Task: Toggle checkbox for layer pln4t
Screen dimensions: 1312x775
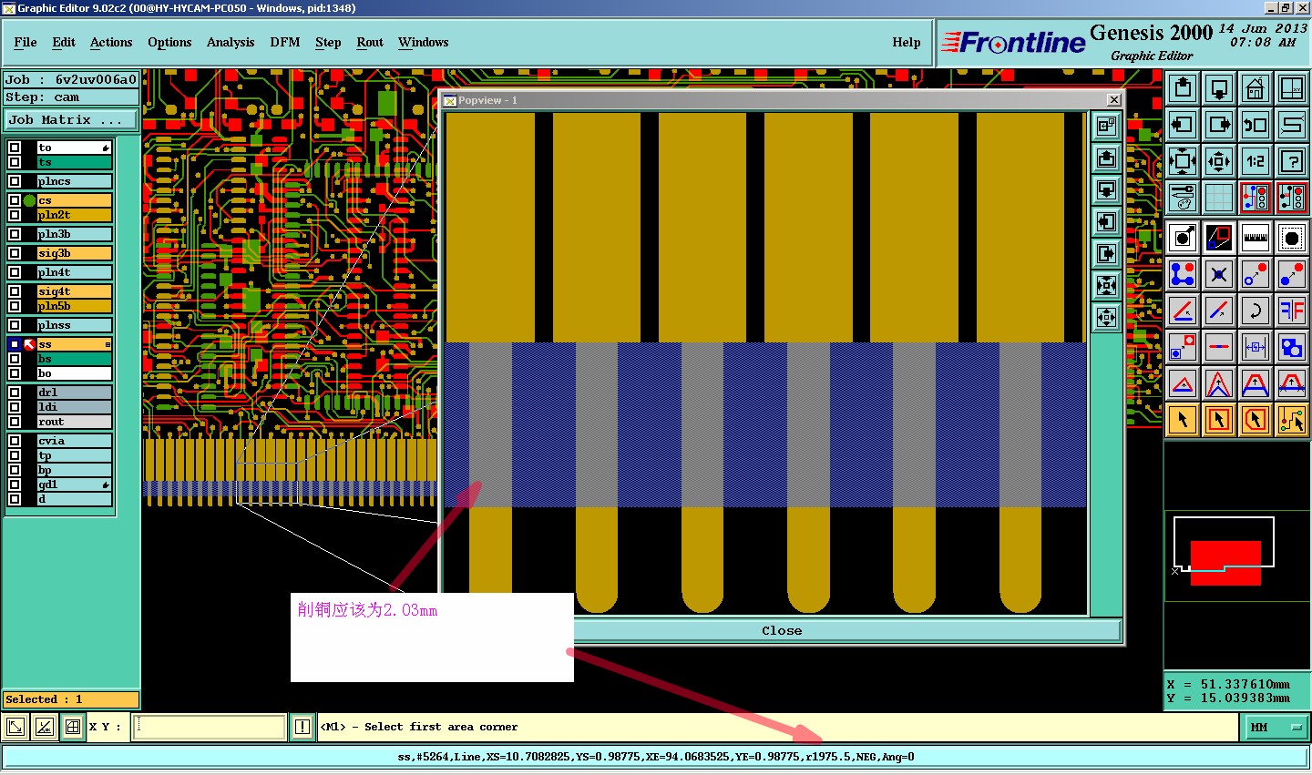Action: [15, 272]
